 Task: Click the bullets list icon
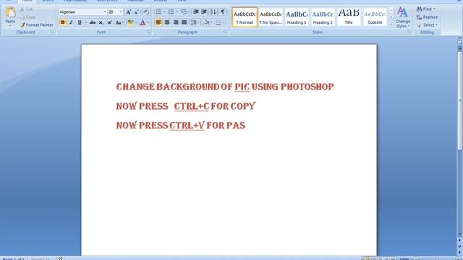[158, 12]
